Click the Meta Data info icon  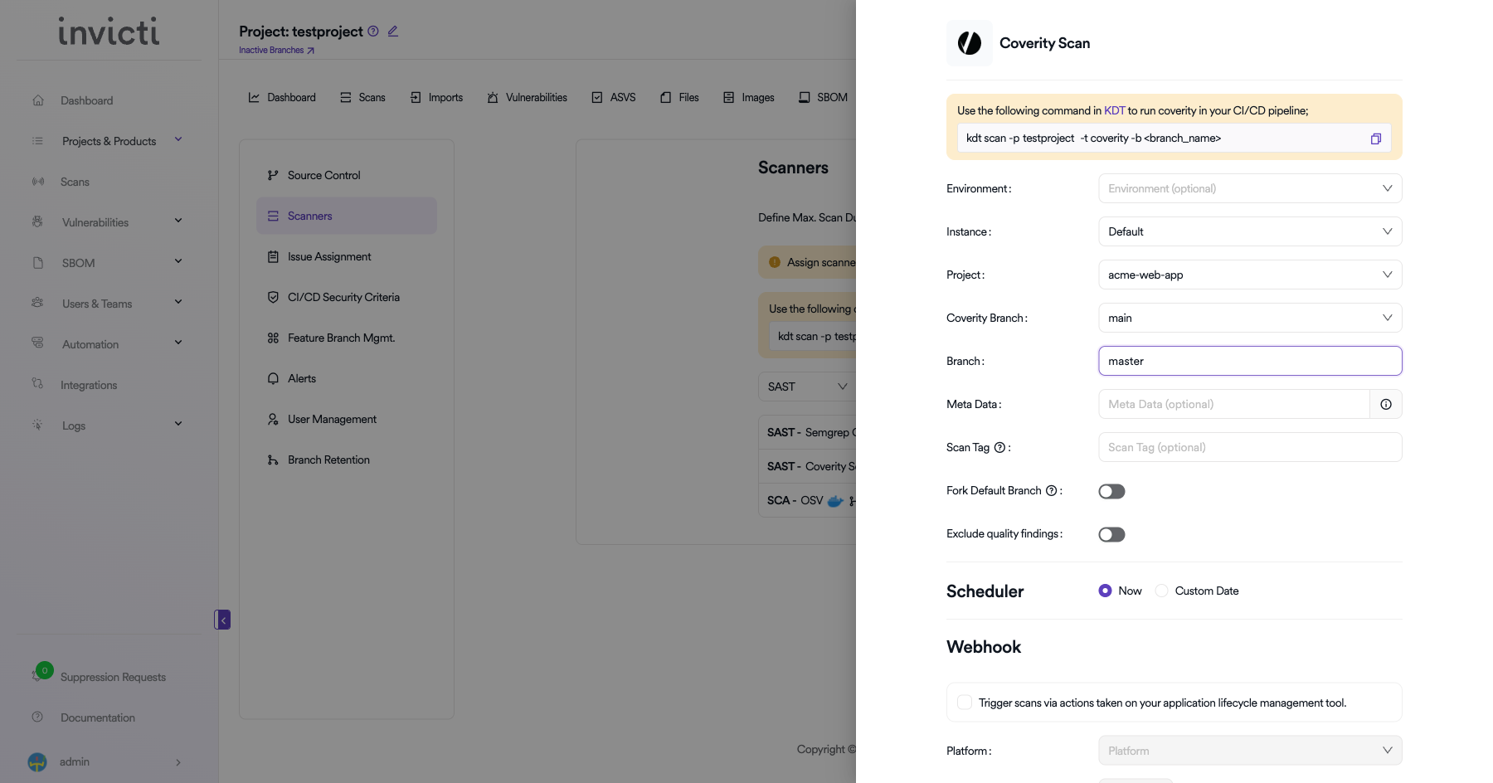click(x=1385, y=404)
